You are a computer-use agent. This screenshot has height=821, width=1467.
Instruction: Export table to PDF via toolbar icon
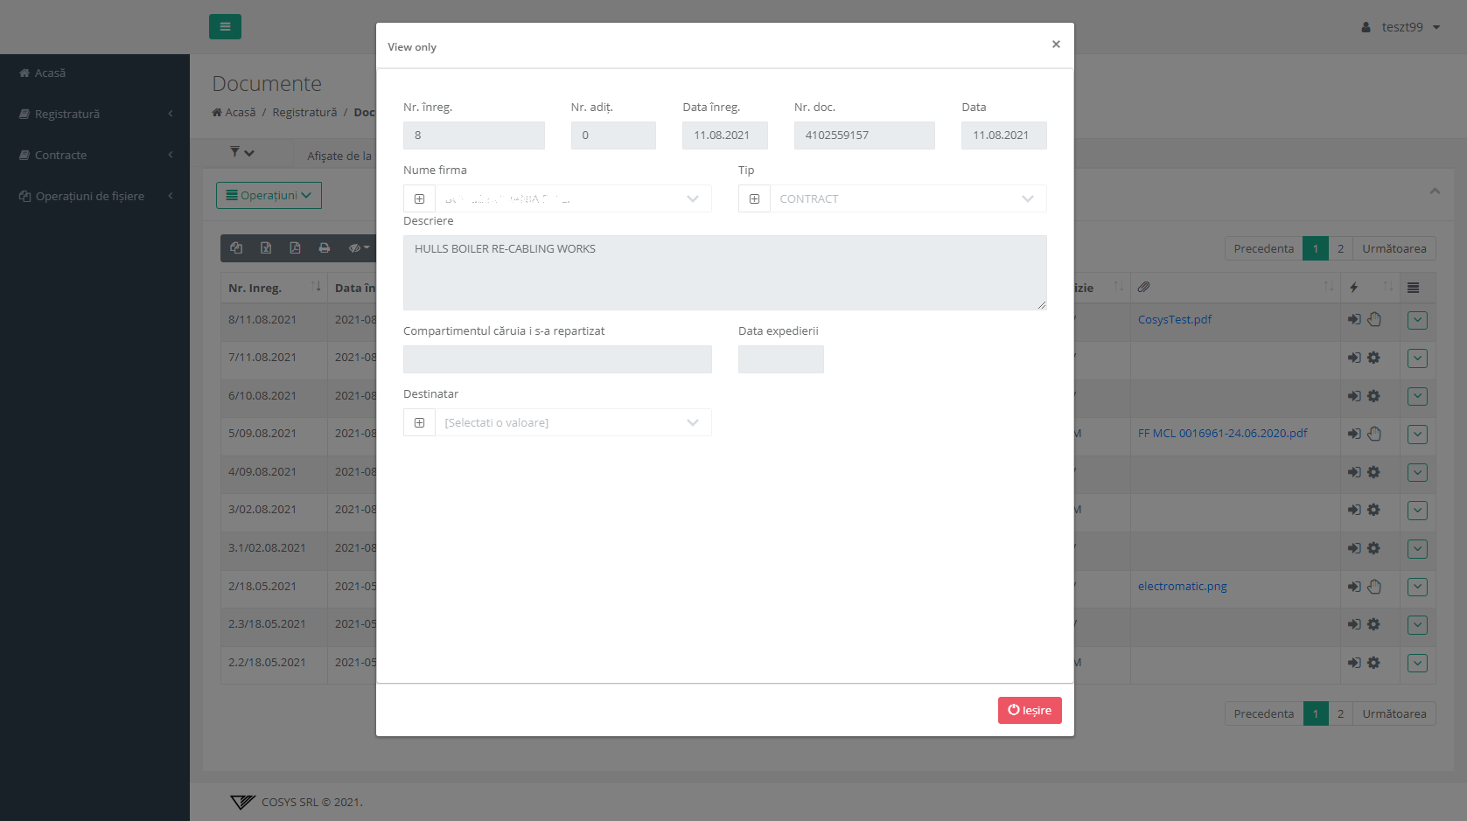[x=295, y=248]
